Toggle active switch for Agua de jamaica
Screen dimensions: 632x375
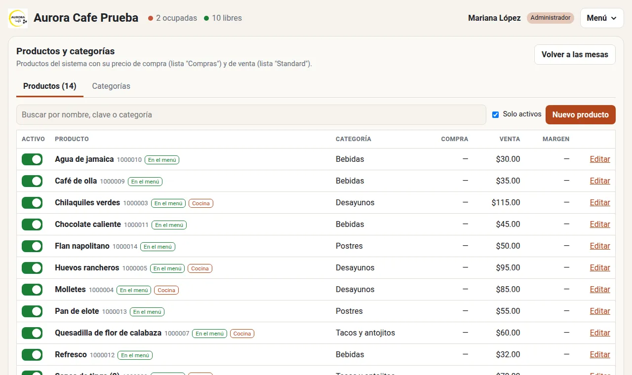click(32, 159)
